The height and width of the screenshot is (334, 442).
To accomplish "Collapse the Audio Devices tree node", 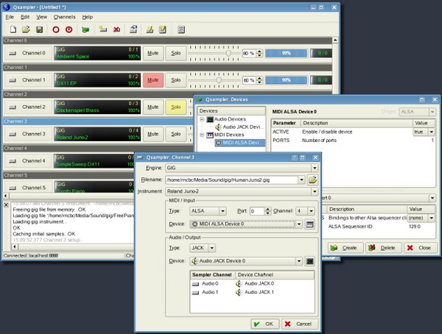I will pyautogui.click(x=202, y=119).
